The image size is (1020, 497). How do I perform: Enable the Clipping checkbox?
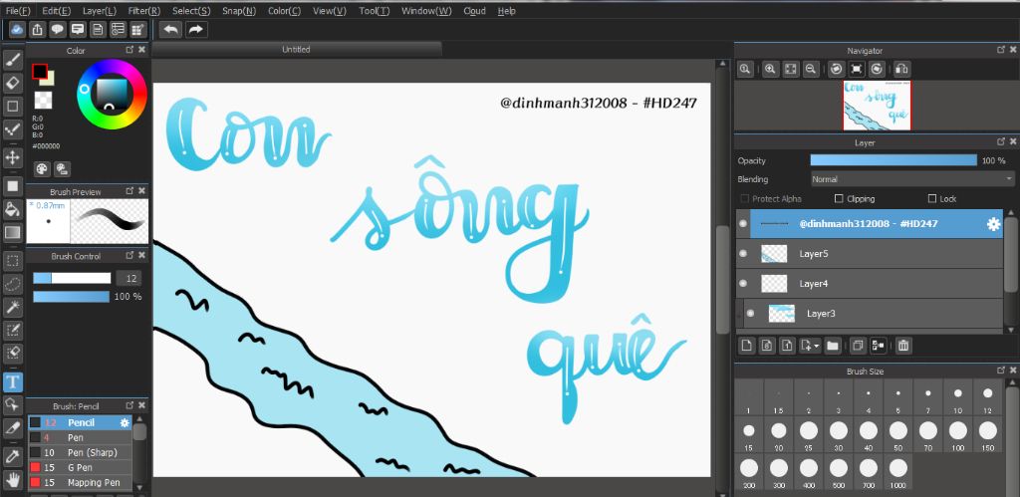tap(839, 199)
